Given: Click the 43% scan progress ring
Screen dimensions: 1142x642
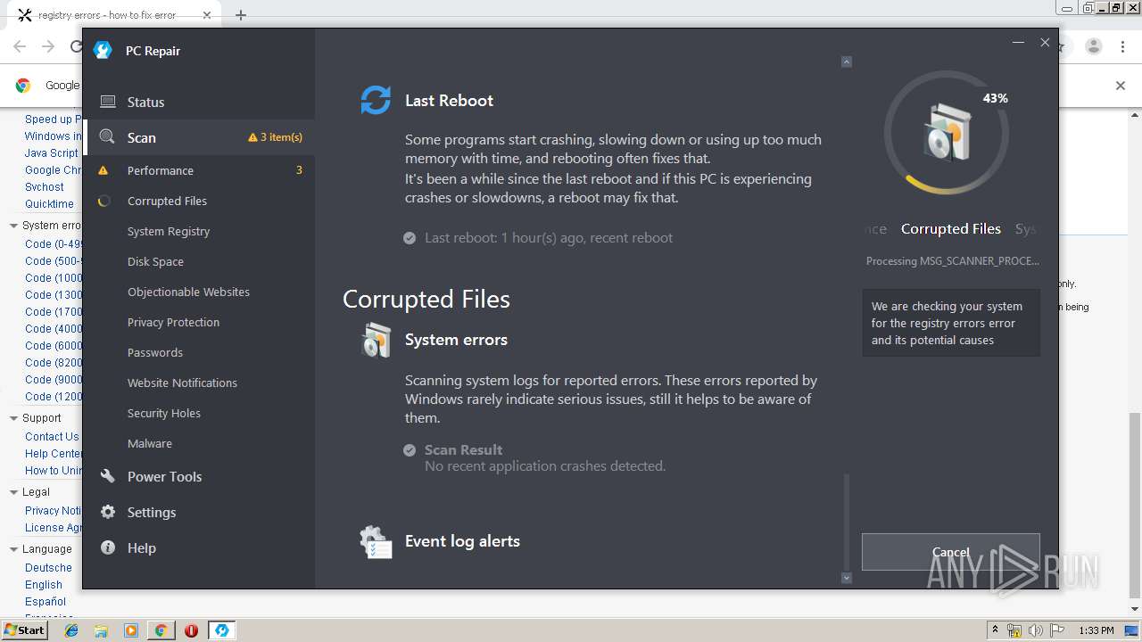Looking at the screenshot, I should click(x=947, y=133).
